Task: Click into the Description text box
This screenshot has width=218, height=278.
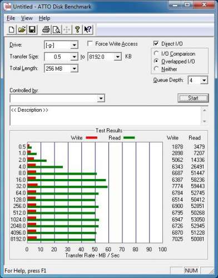Action: [x=106, y=116]
